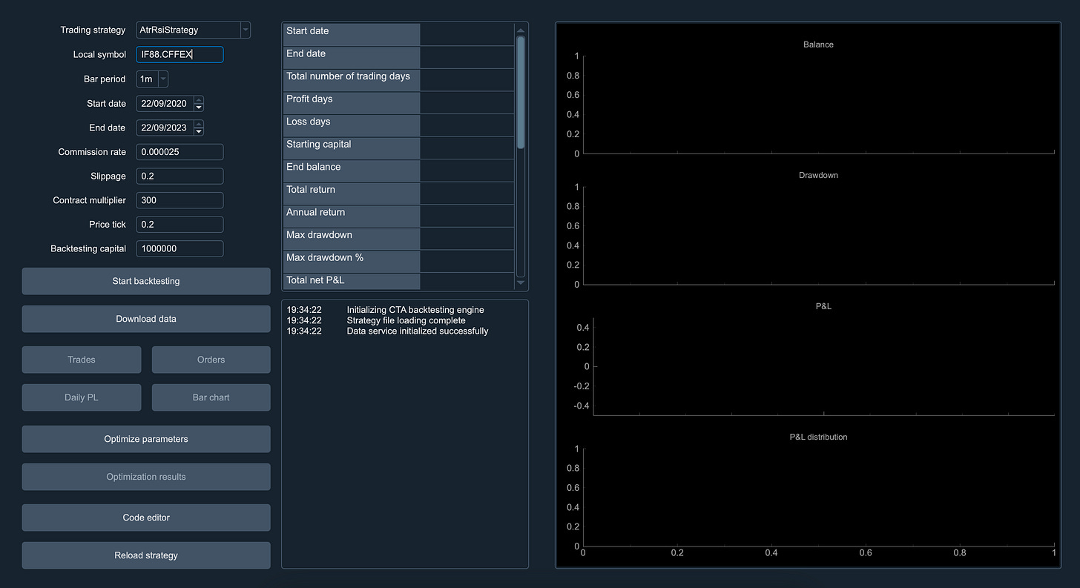Click the Start date up arrow
Viewport: 1080px width, 588px height.
click(x=198, y=99)
